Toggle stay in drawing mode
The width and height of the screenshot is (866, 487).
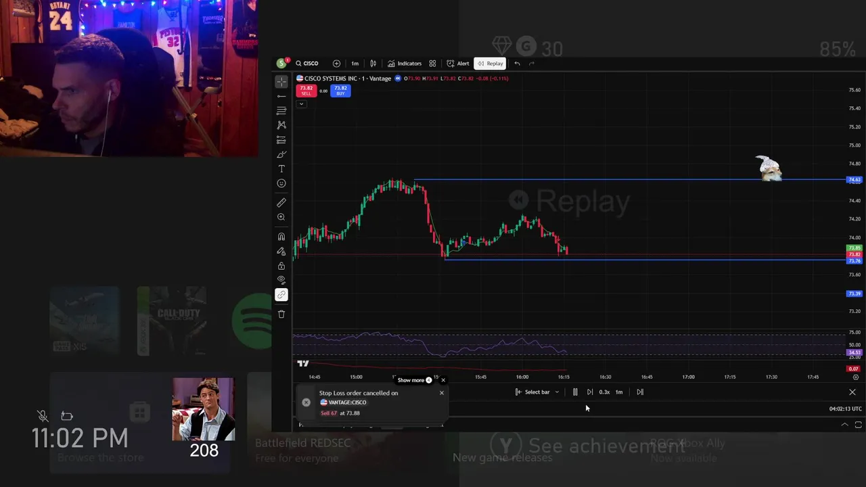pos(281,252)
